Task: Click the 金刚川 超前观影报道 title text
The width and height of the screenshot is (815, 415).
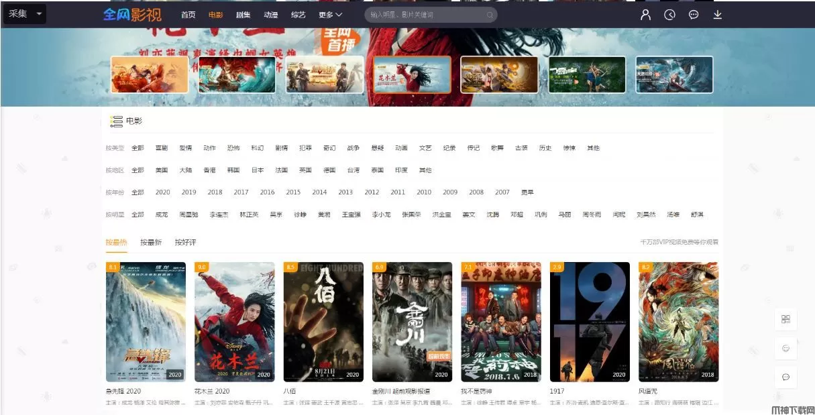Action: click(401, 392)
